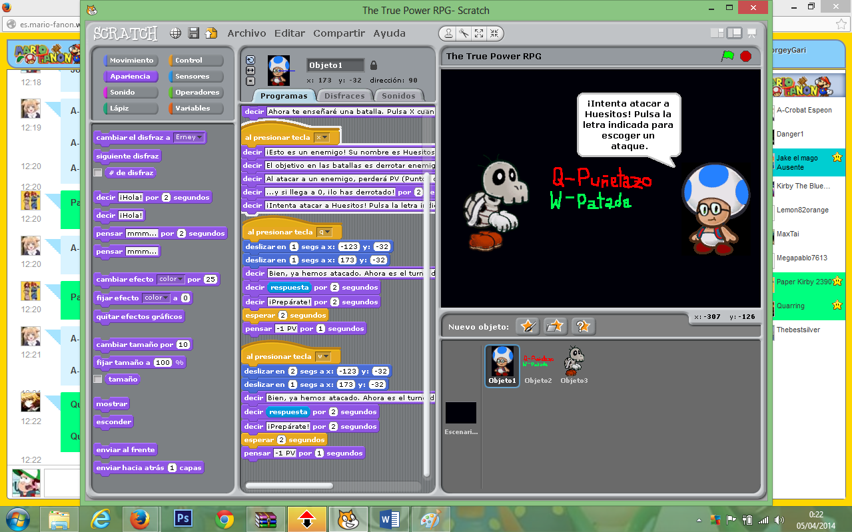Open Microsoft Word from the taskbar

pos(389,519)
